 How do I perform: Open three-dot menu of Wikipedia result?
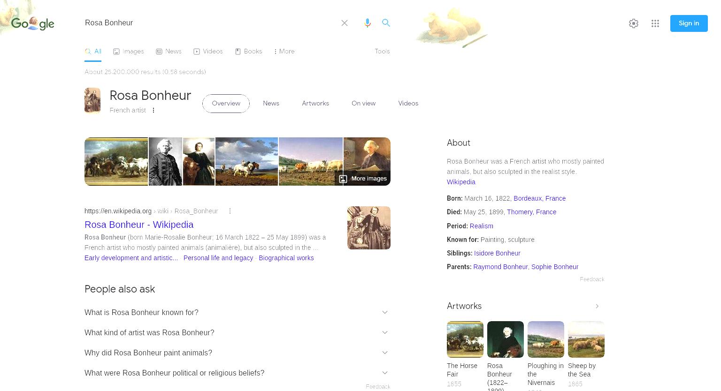[230, 211]
